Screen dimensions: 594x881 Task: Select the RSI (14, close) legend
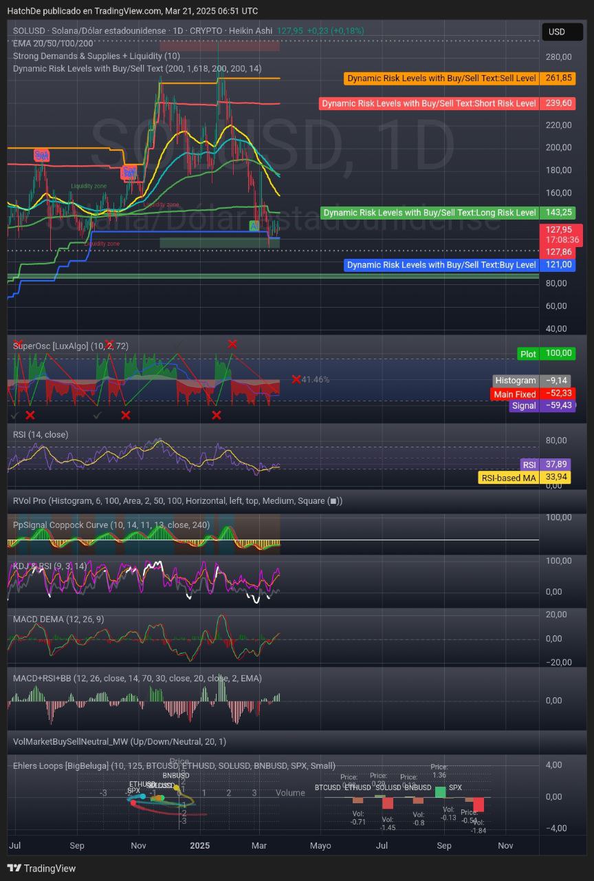(x=41, y=434)
